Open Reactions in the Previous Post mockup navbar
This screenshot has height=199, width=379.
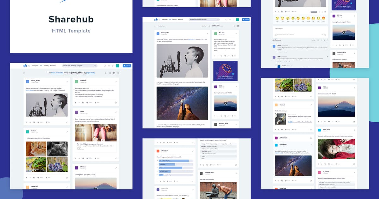tap(180, 20)
